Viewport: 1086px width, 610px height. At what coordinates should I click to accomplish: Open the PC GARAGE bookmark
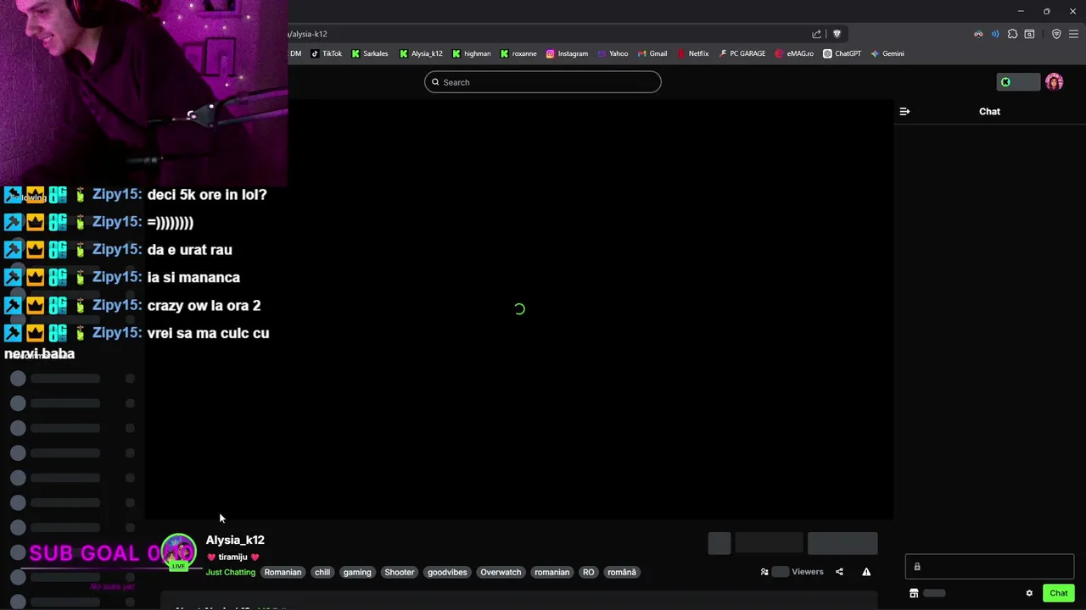click(742, 53)
